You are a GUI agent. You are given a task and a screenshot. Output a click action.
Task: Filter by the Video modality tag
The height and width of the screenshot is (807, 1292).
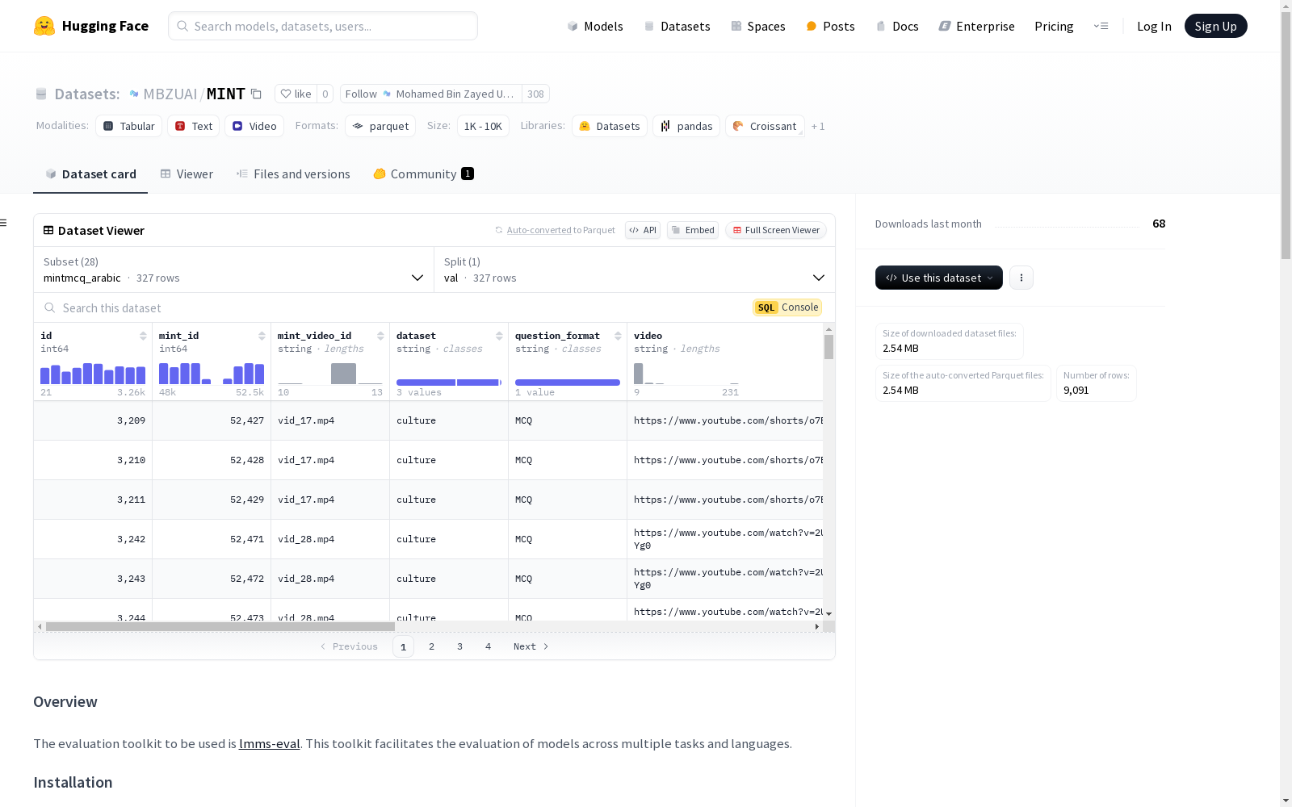pyautogui.click(x=254, y=126)
